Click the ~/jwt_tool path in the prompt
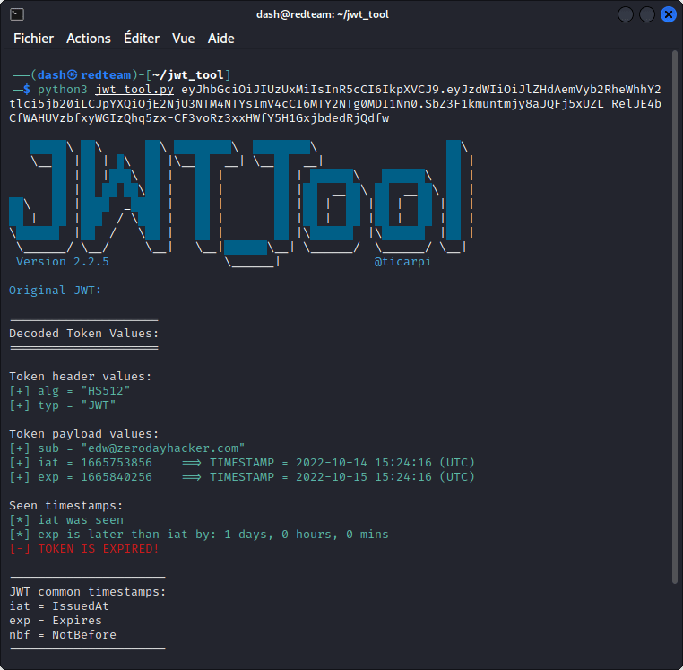This screenshot has height=670, width=683. pos(187,75)
